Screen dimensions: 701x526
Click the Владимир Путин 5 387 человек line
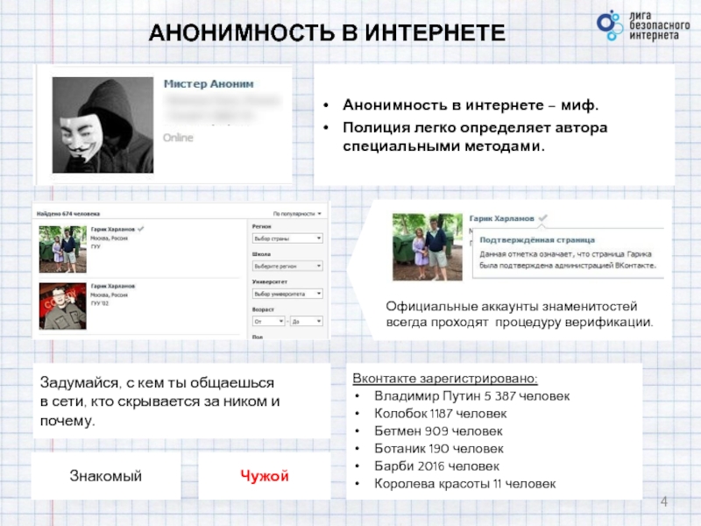tap(471, 396)
